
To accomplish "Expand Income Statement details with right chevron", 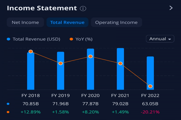I will tap(171, 8).
